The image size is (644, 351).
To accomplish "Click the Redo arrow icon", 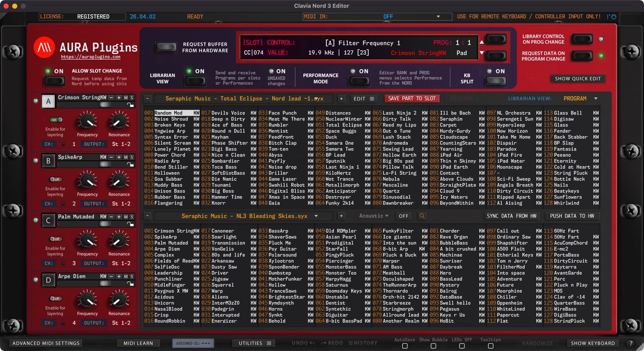I will [323, 342].
